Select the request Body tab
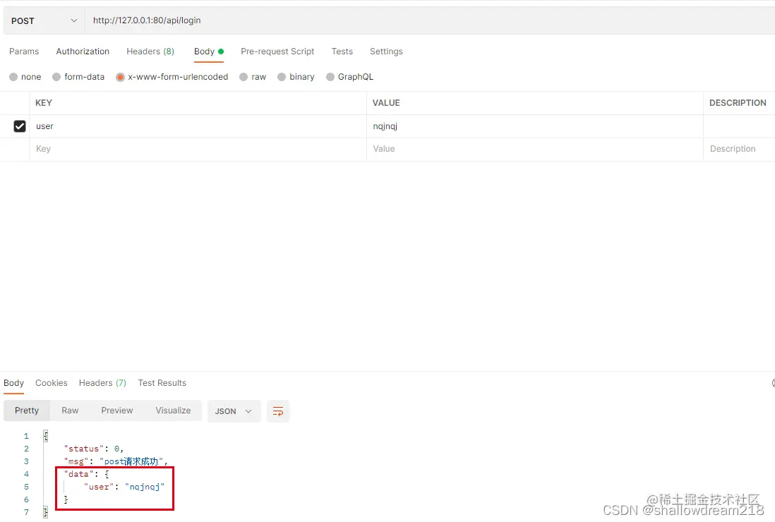The height and width of the screenshot is (522, 775). pos(209,51)
